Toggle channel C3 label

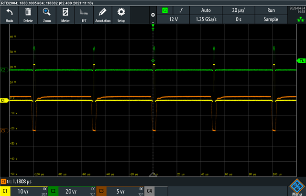pyautogui.click(x=101, y=191)
